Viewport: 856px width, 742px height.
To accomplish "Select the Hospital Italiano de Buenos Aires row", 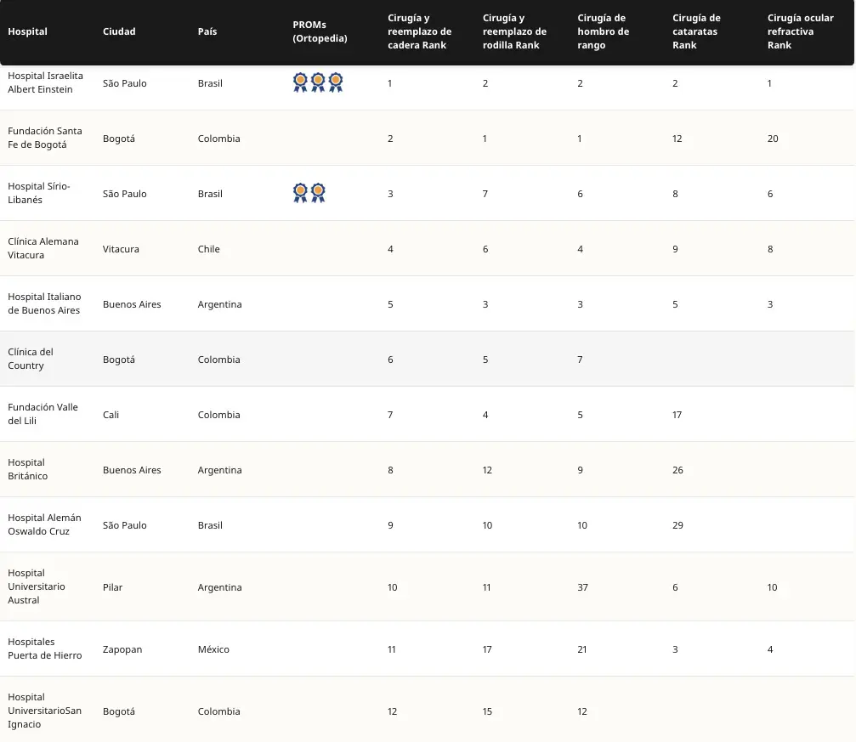I will click(x=44, y=303).
